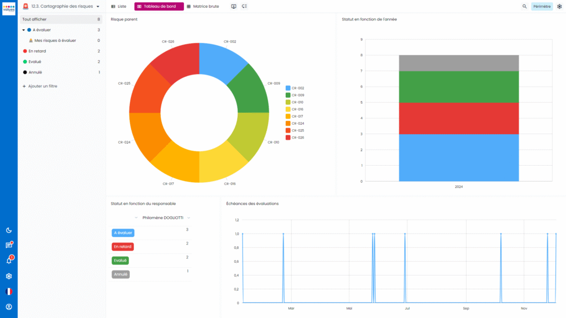This screenshot has width=566, height=318.
Task: Click the presentation display icon next to Matrice brute
Action: (x=232, y=7)
